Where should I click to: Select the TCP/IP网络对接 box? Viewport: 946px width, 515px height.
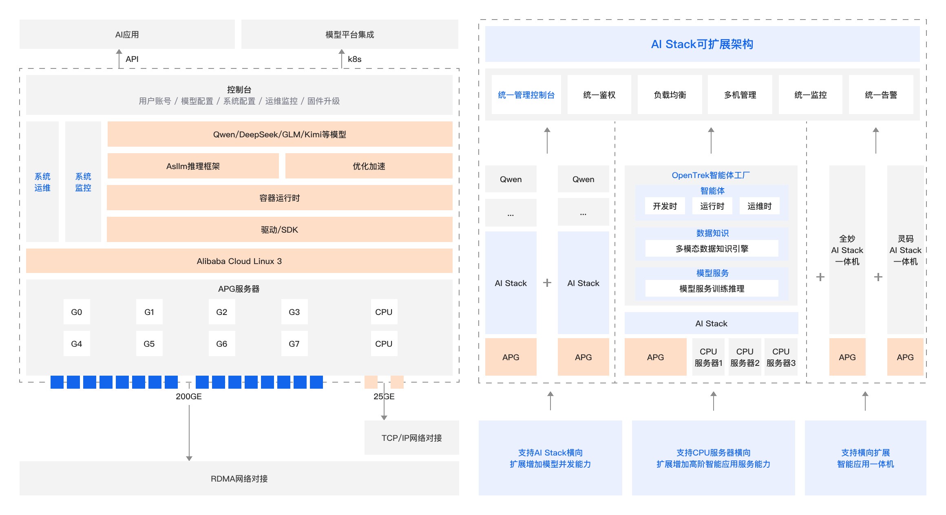pyautogui.click(x=412, y=438)
